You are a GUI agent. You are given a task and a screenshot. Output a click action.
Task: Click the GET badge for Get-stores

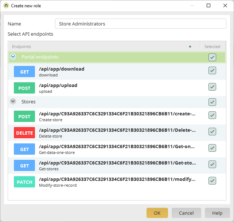coord(24,166)
